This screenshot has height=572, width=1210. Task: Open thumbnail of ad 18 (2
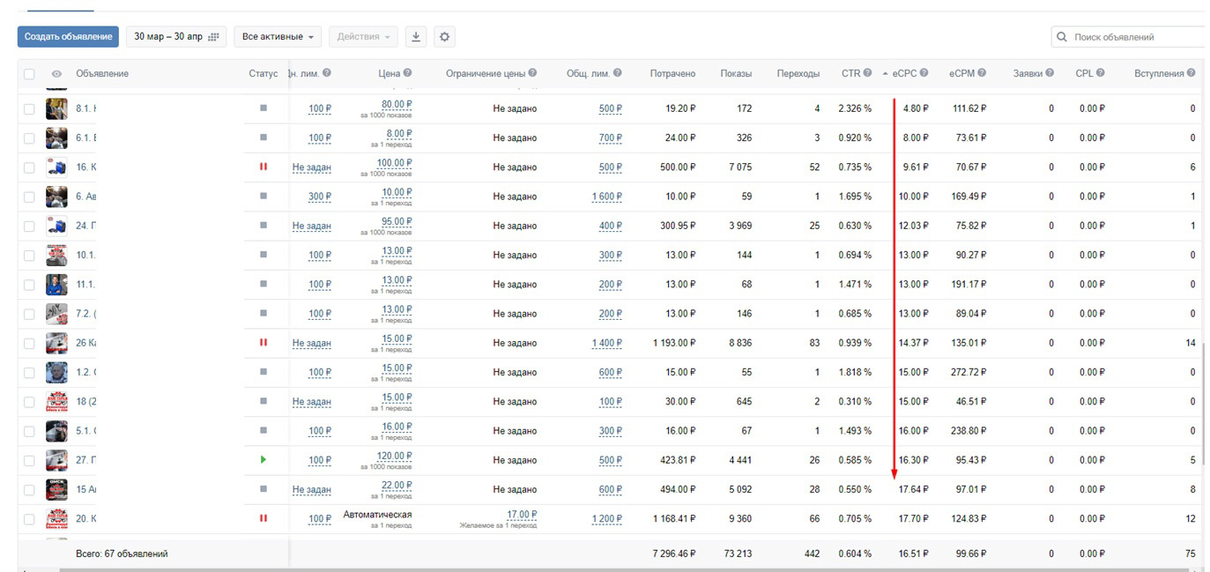click(x=56, y=401)
